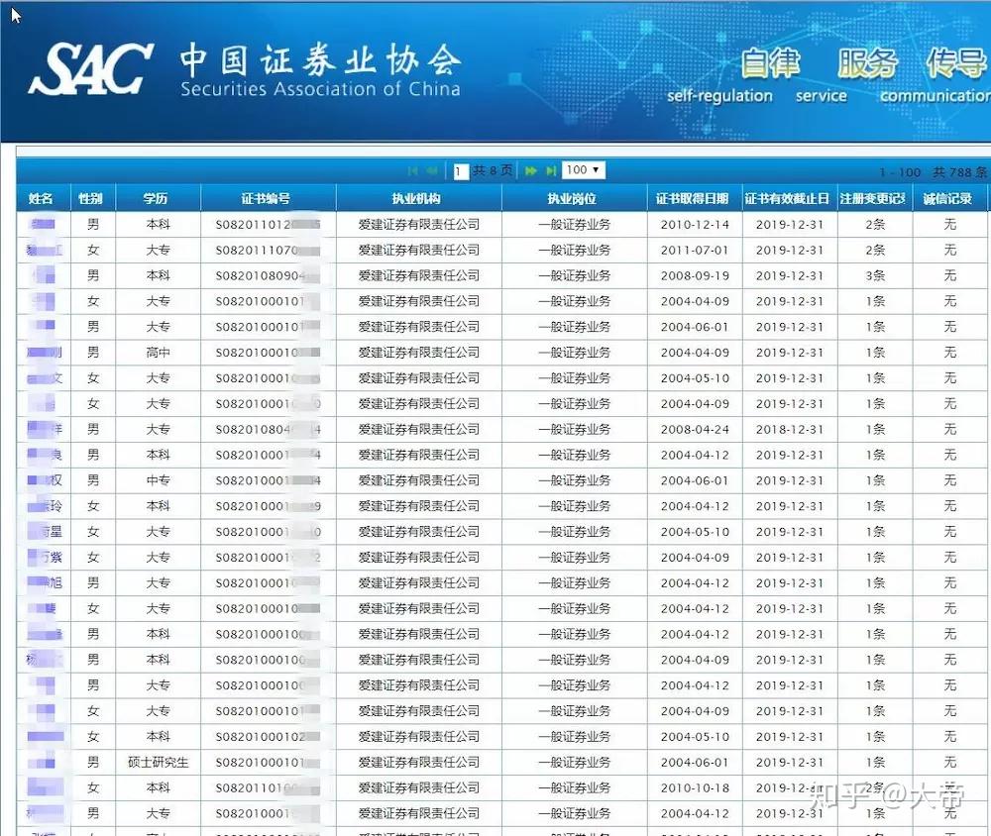The height and width of the screenshot is (836, 991).
Task: Click certificate number starting S082010804
Action: (268, 429)
